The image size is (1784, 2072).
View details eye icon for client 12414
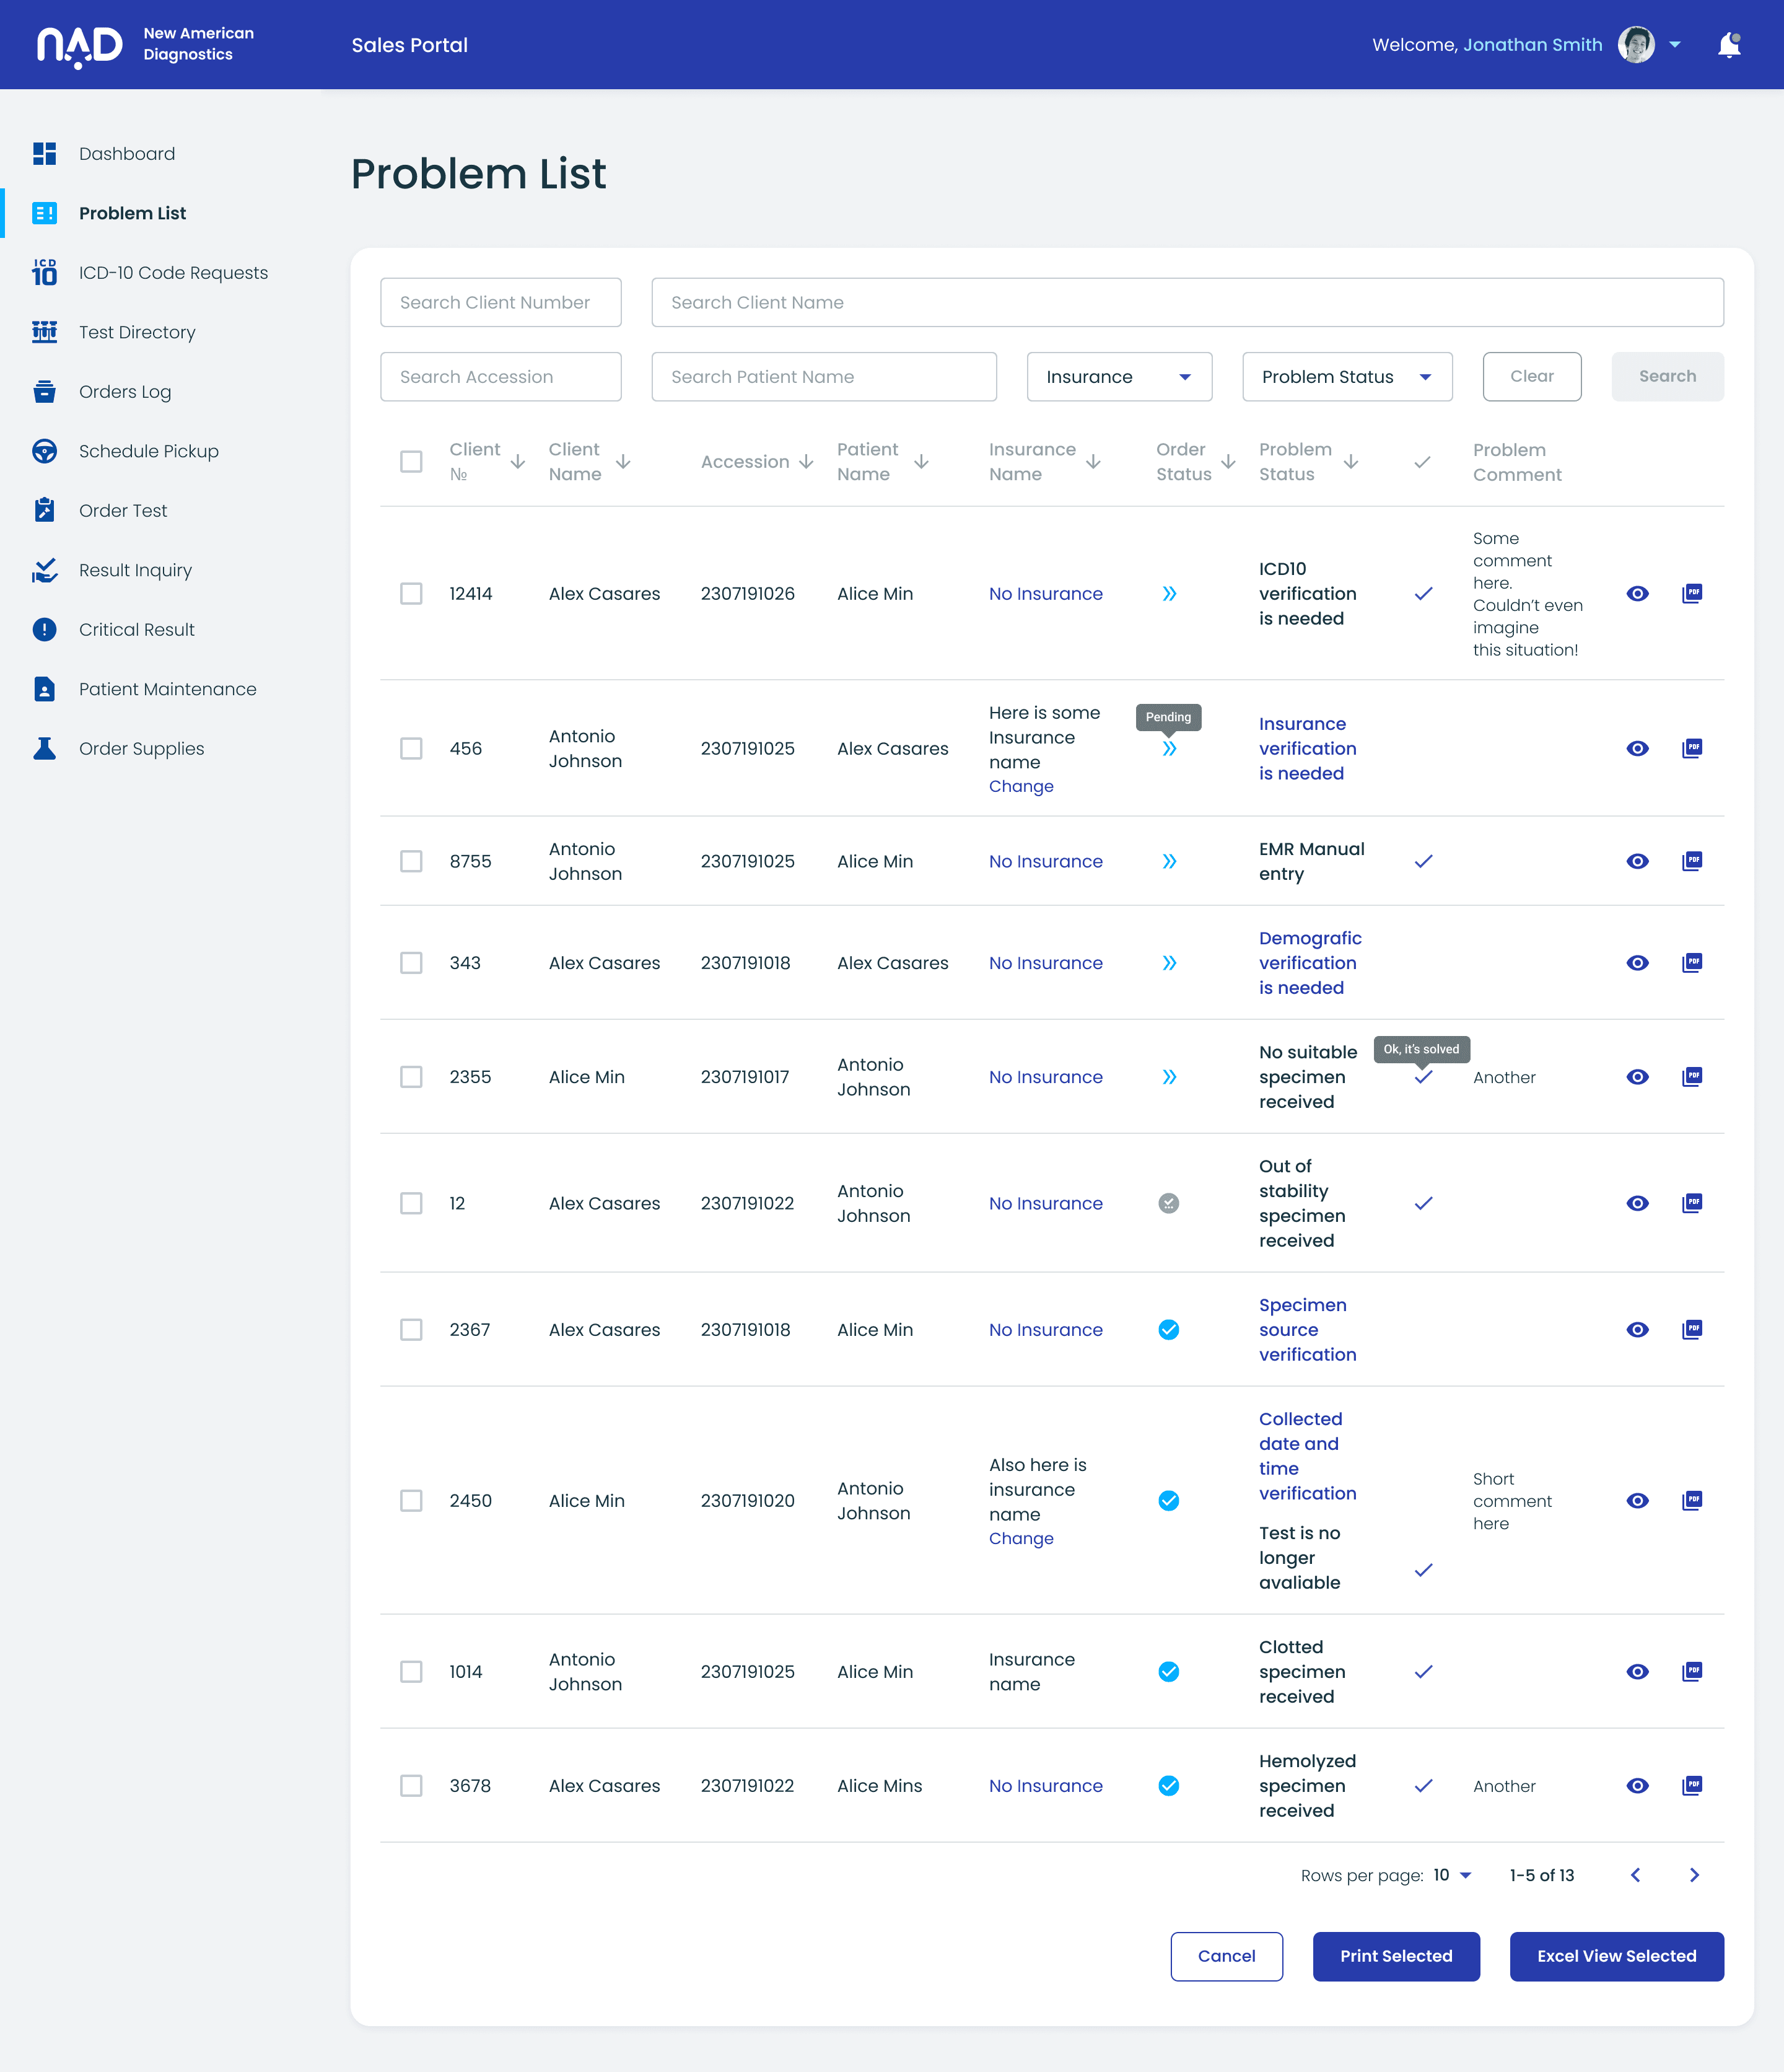[x=1637, y=593]
